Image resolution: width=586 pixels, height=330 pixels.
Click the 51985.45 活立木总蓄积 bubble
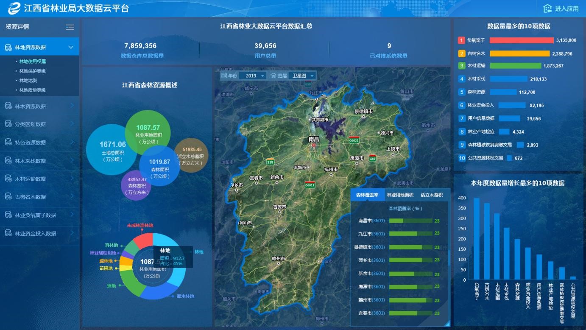[x=191, y=156]
